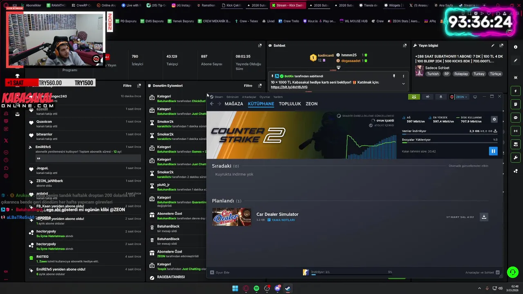Image resolution: width=523 pixels, height=294 pixels.
Task: Click download icon for Car Dealer Simulator
Action: [484, 217]
